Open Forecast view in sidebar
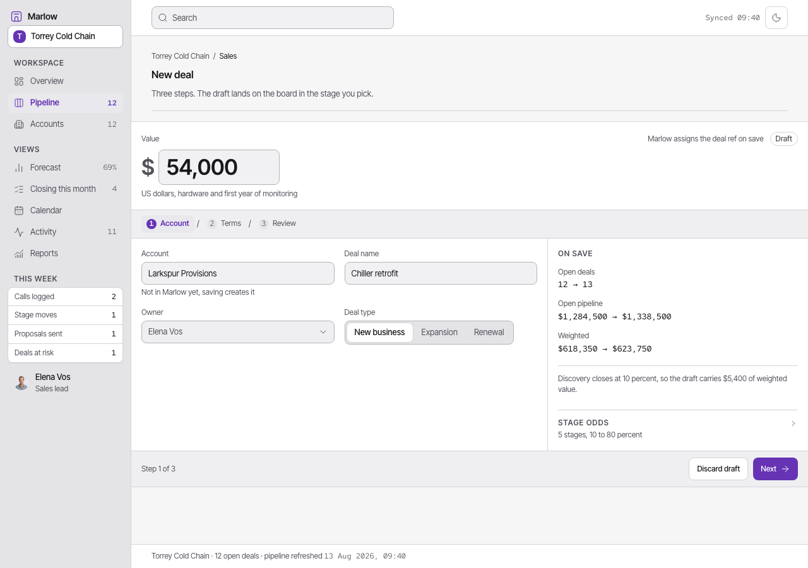Image resolution: width=808 pixels, height=568 pixels. pos(65,168)
